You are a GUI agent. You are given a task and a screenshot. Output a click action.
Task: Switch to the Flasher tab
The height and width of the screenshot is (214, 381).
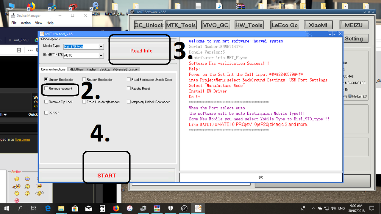(92, 69)
